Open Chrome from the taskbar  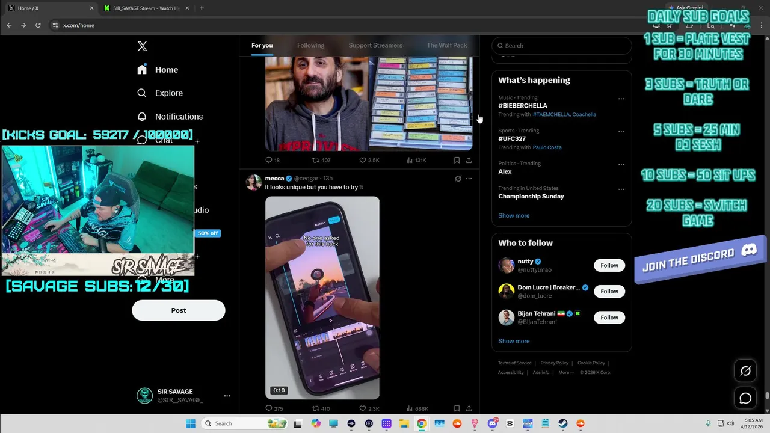422,423
